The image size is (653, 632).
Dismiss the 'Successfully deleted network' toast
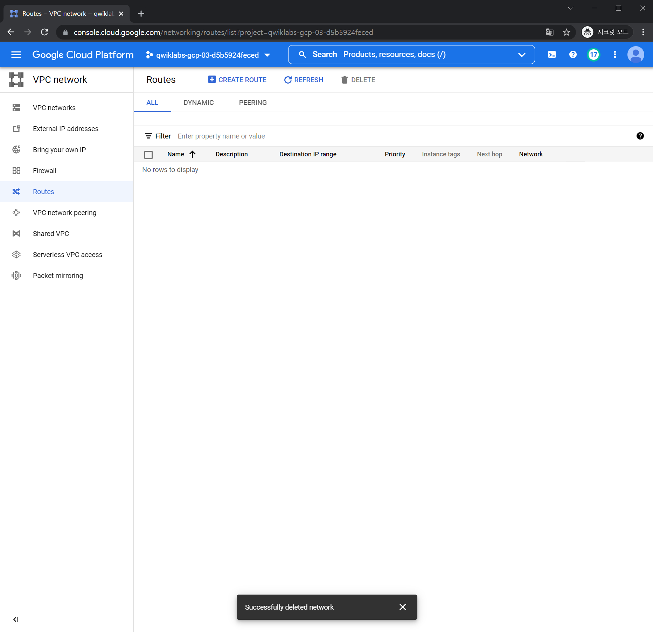(403, 607)
